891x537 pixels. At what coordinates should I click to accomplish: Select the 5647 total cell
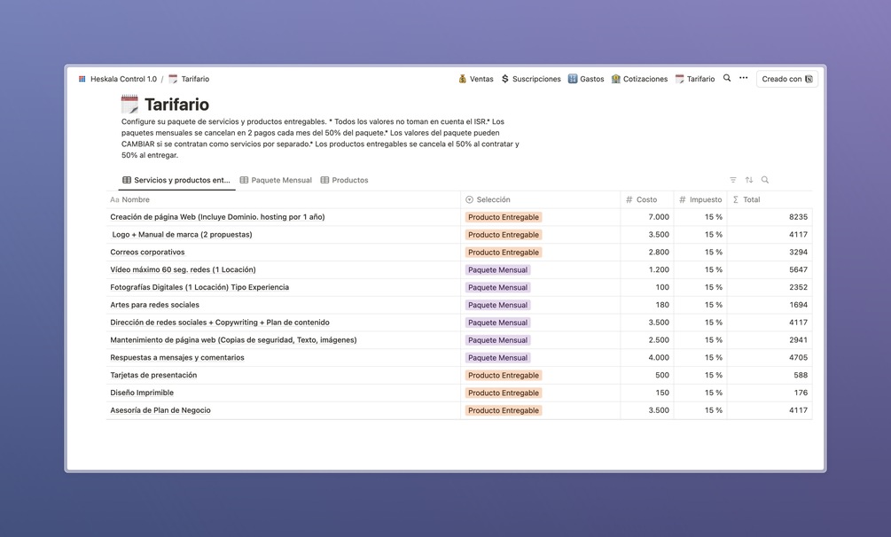click(x=770, y=270)
